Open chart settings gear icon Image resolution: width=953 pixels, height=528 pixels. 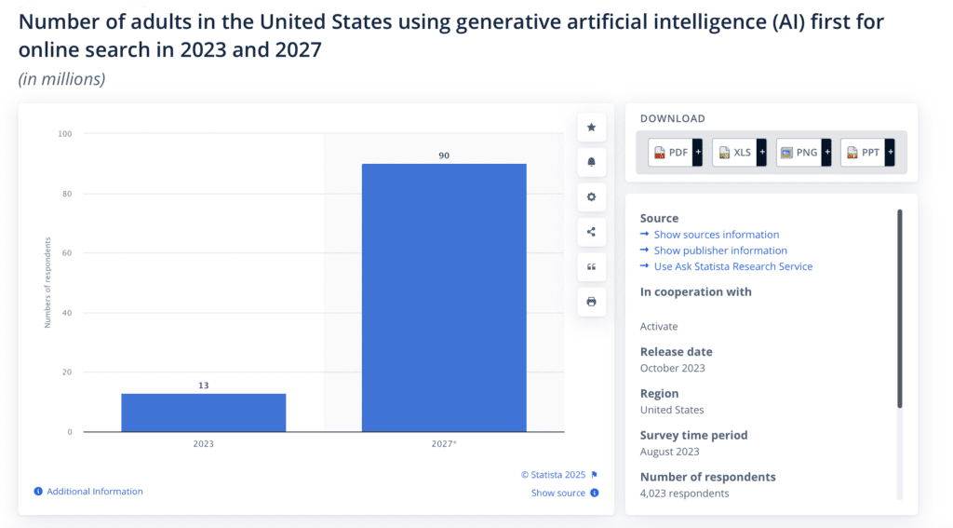pyautogui.click(x=591, y=196)
